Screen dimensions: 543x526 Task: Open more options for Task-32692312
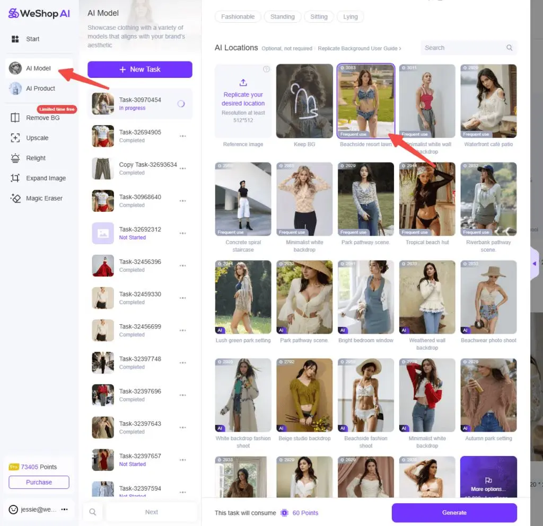pos(183,234)
